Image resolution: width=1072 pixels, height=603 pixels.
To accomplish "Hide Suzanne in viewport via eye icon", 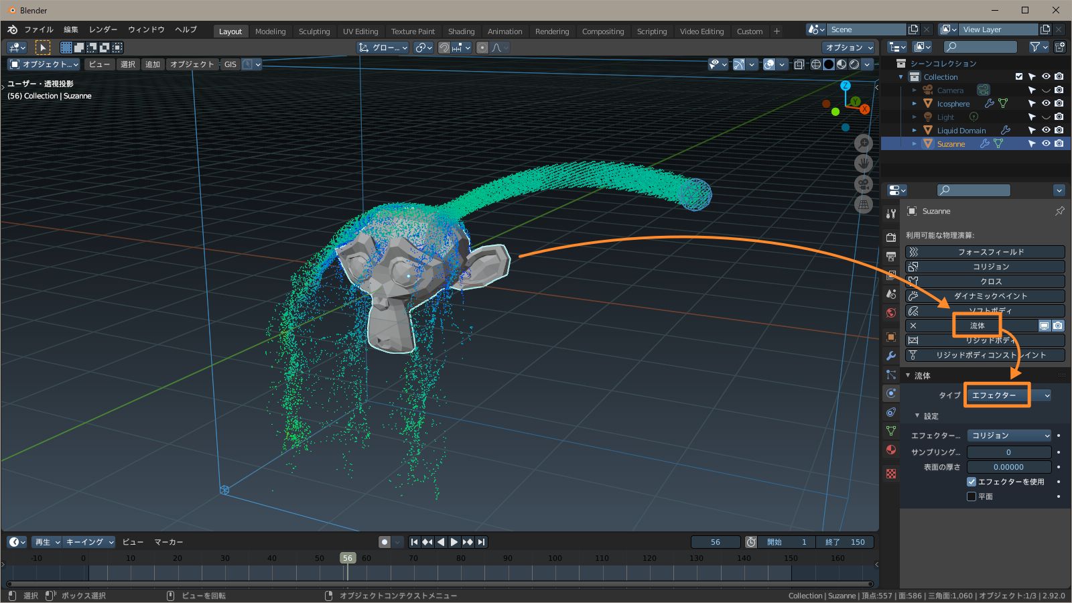I will click(1046, 143).
